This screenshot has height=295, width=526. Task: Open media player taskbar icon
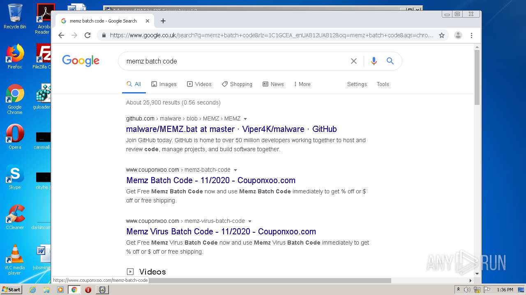(60, 290)
